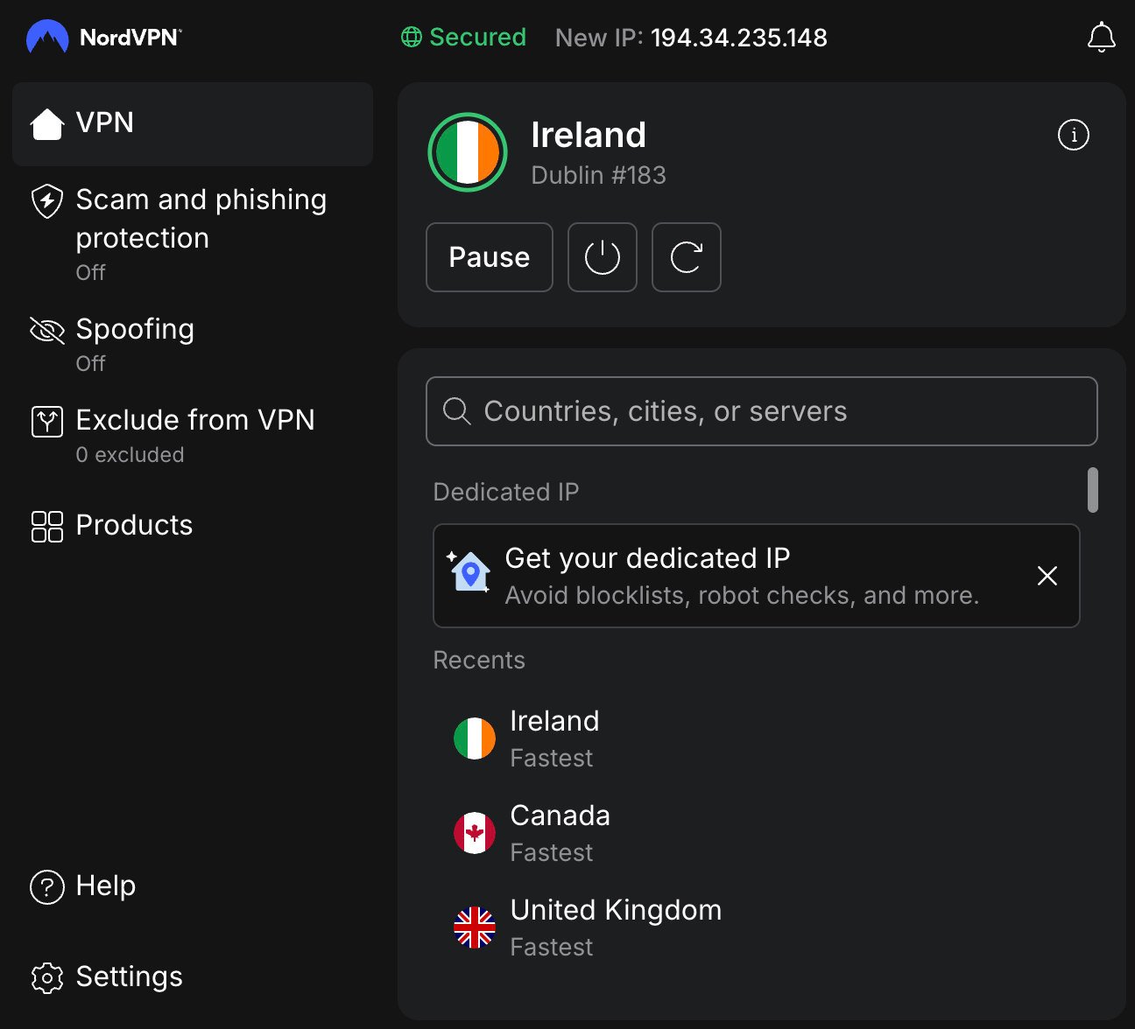Click the Dublin #183 server label
This screenshot has width=1135, height=1029.
tap(599, 175)
